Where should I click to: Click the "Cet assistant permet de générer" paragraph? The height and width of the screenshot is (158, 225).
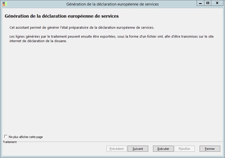point(82,28)
